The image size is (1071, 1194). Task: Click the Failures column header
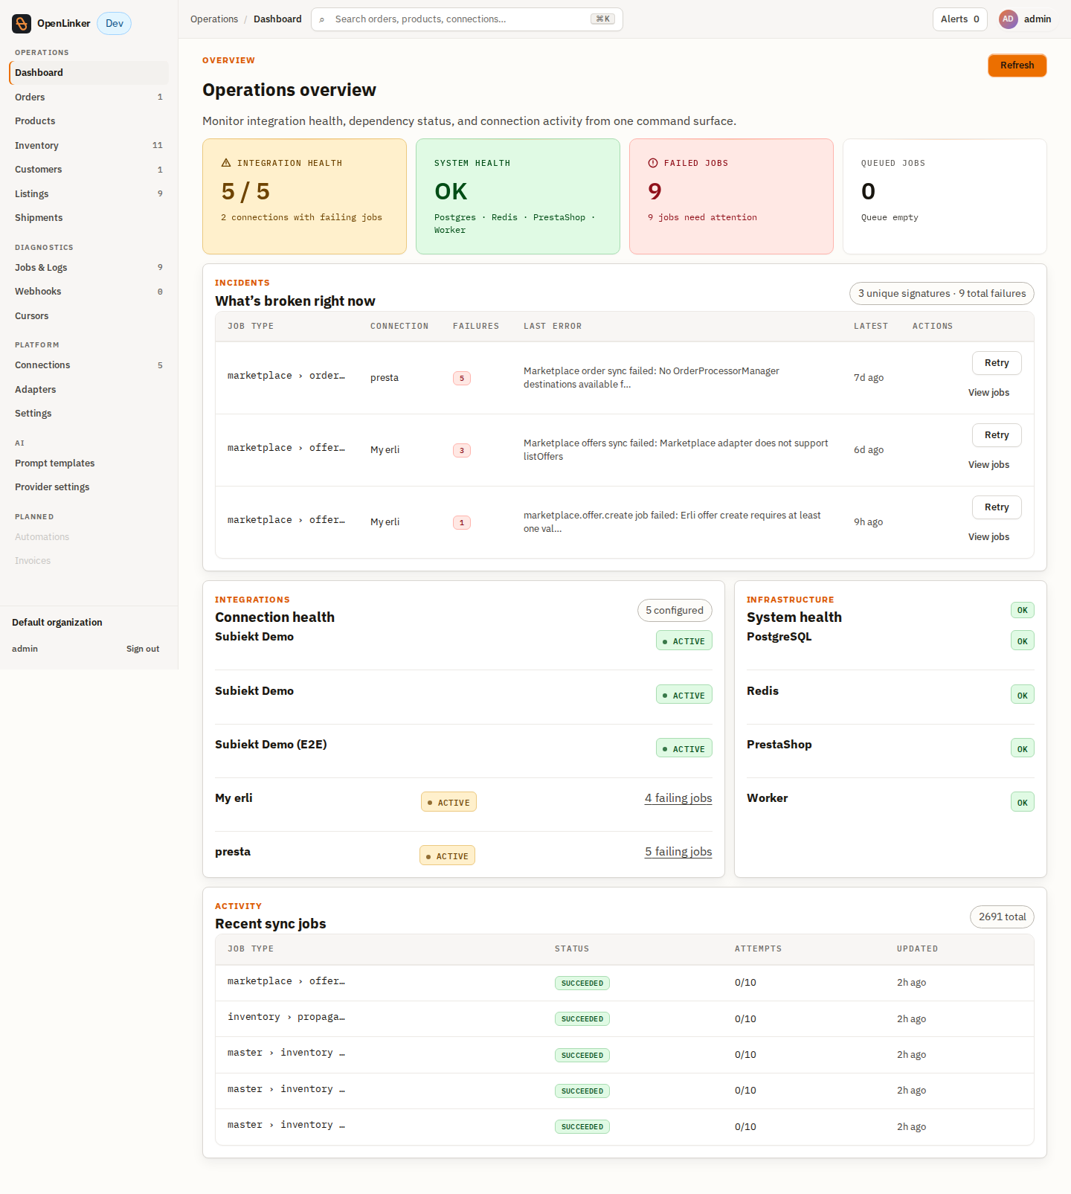[x=476, y=327]
